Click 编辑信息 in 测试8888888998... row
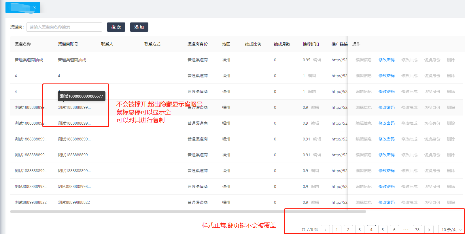The width and height of the screenshot is (465, 234). coord(364,187)
